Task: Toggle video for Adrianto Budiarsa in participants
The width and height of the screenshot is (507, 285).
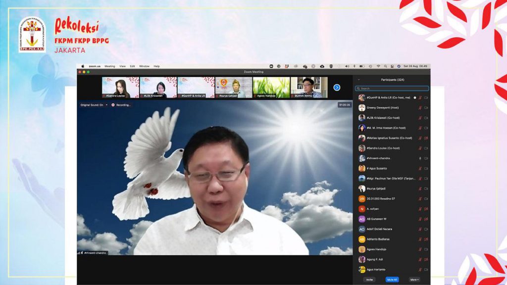Action: (x=426, y=239)
